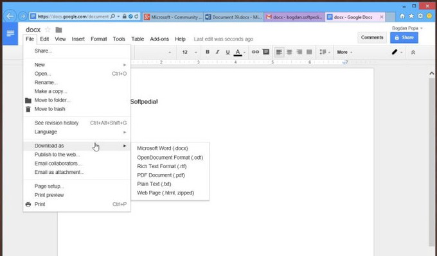The height and width of the screenshot is (256, 437).
Task: Open the Add-ons menu
Action: coord(159,39)
